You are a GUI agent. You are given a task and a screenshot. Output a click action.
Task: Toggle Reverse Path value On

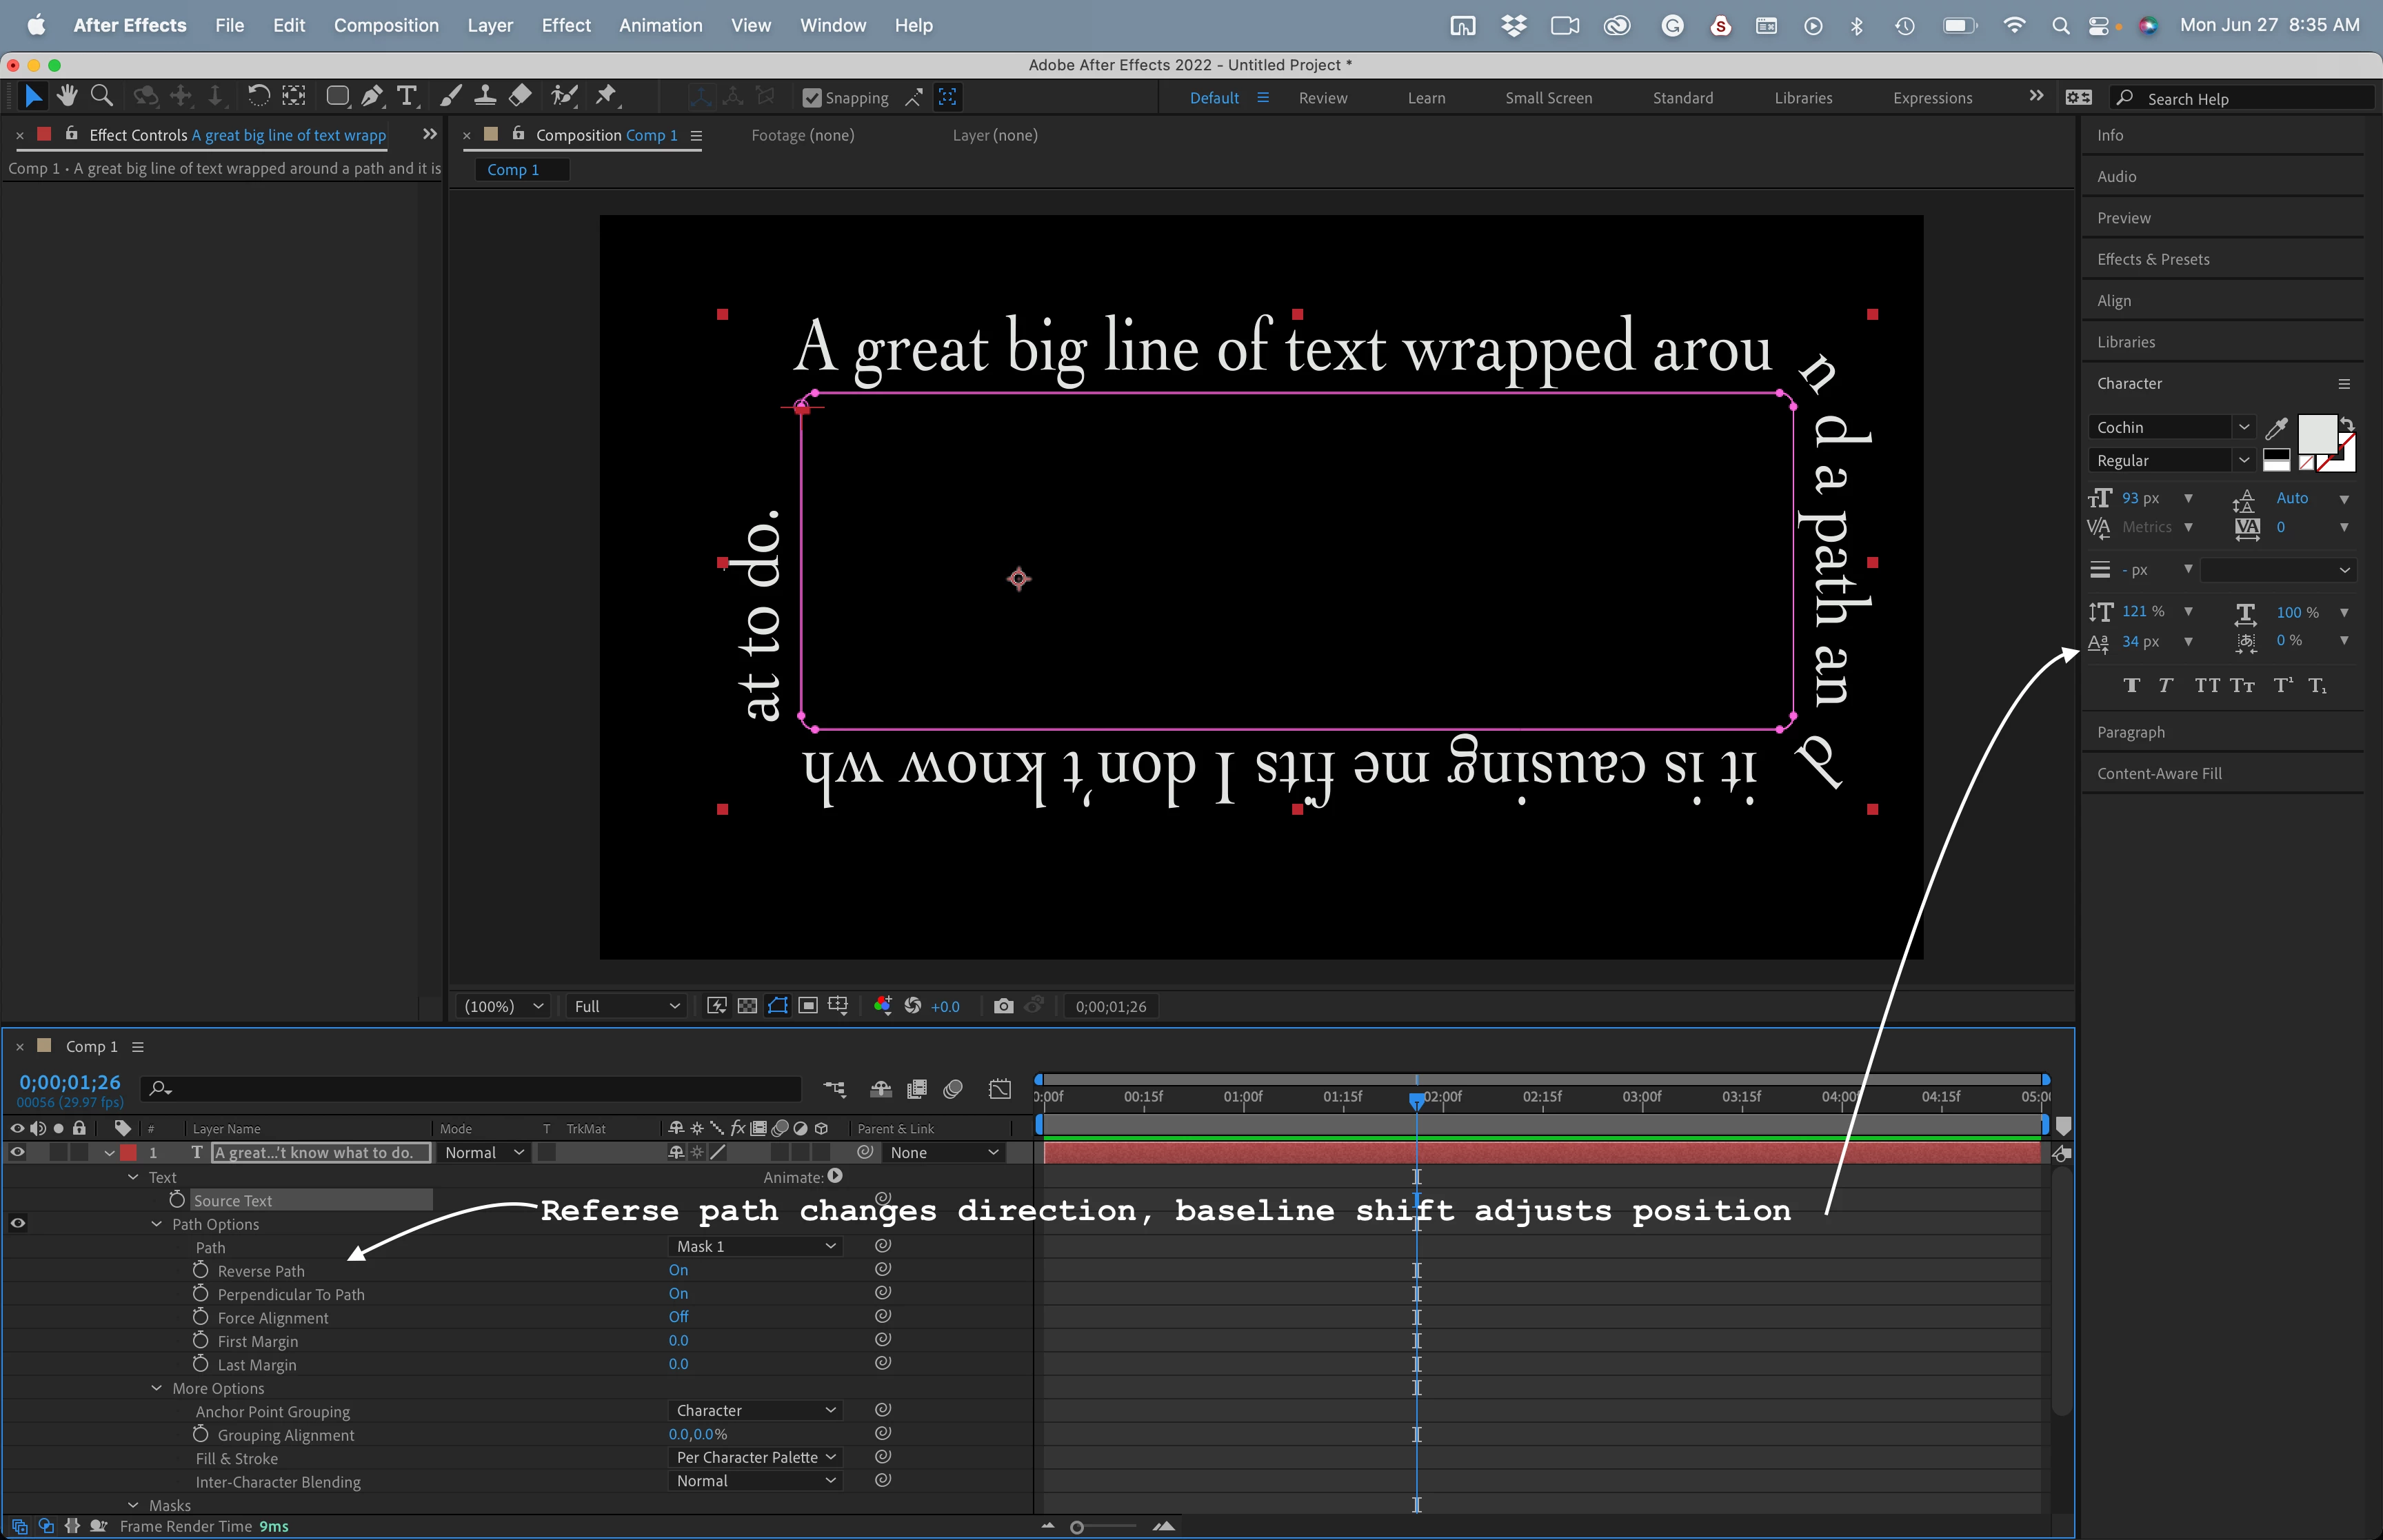[x=678, y=1270]
